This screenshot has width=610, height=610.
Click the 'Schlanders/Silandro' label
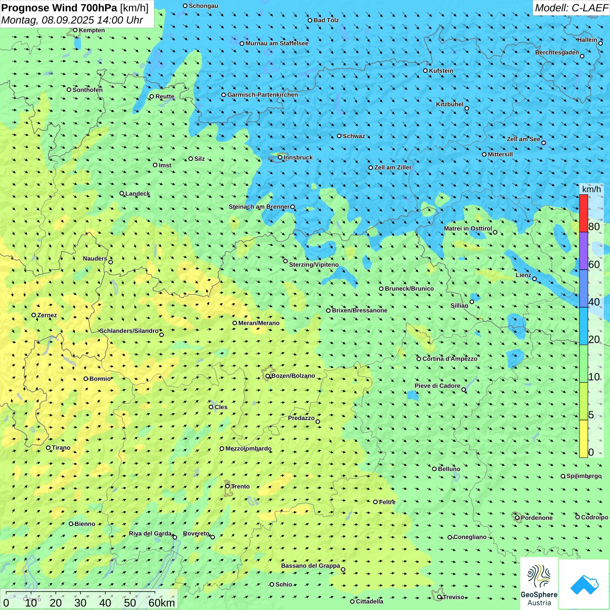(129, 331)
